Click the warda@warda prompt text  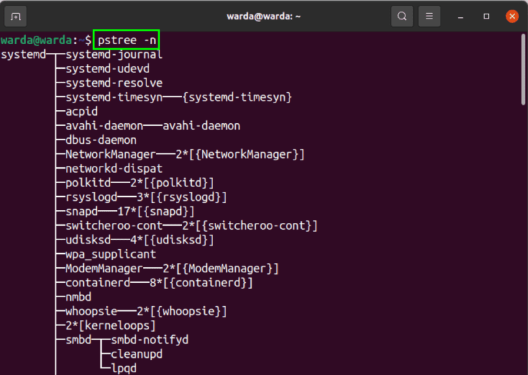(36, 40)
